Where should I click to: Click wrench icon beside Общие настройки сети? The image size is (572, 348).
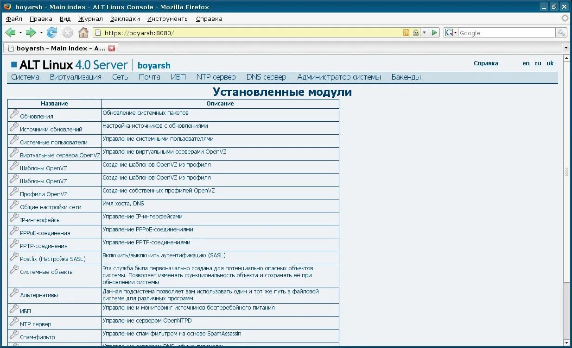pyautogui.click(x=14, y=205)
